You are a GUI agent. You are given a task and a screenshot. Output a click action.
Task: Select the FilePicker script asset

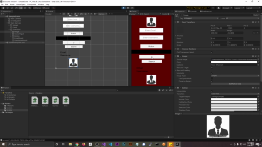point(45,101)
